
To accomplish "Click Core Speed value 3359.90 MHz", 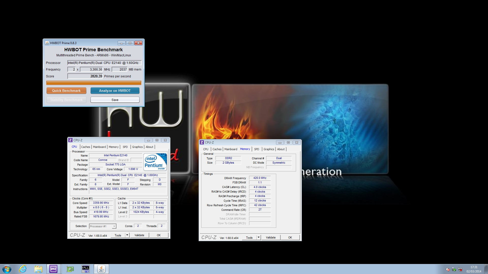I will [101, 203].
